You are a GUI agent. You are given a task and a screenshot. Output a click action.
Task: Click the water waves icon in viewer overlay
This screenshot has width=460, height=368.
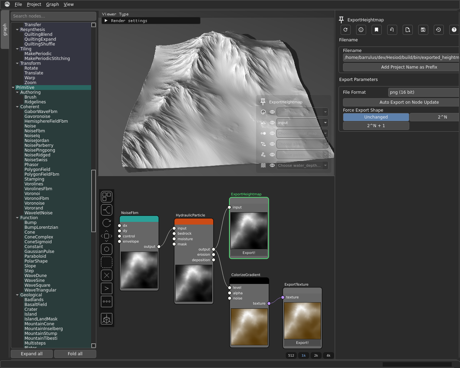[263, 165]
